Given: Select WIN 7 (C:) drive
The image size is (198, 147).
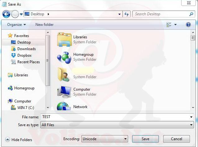Looking at the screenshot, I should 25,108.
